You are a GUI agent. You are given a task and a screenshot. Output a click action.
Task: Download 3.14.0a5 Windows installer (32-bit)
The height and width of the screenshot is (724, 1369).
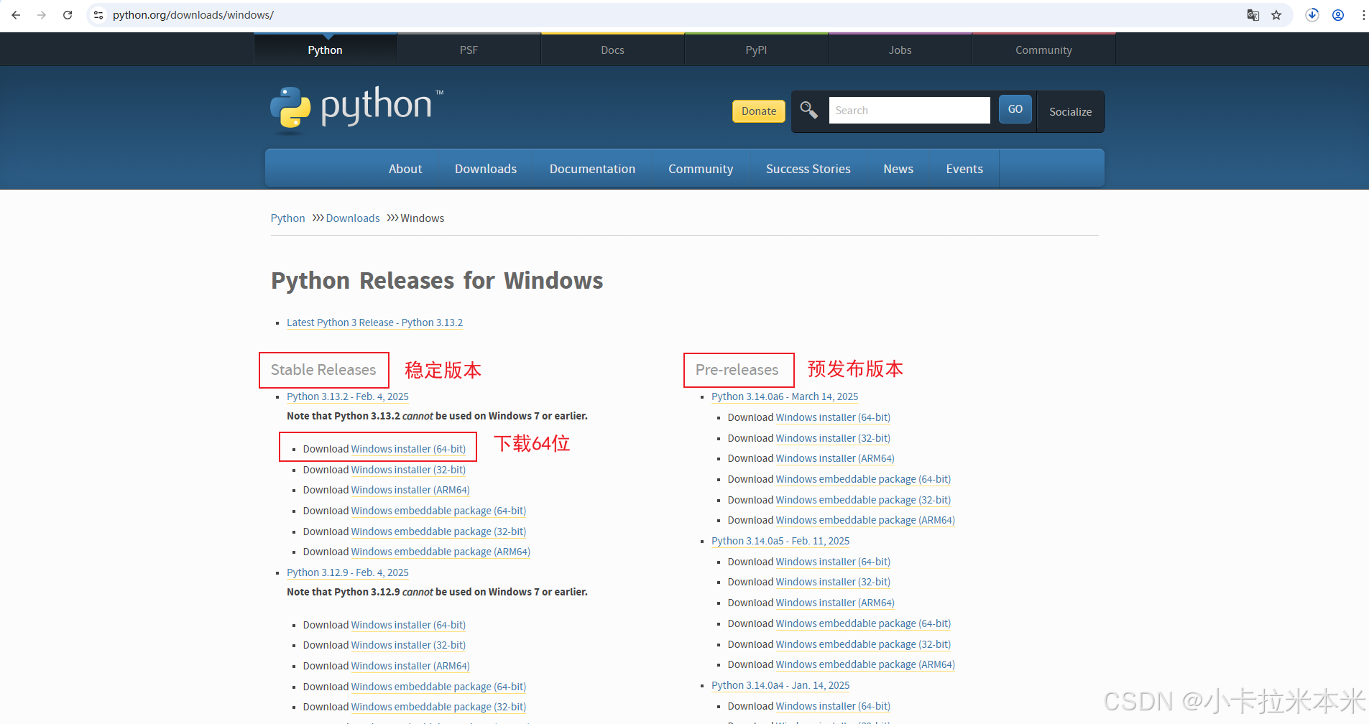[x=833, y=582]
